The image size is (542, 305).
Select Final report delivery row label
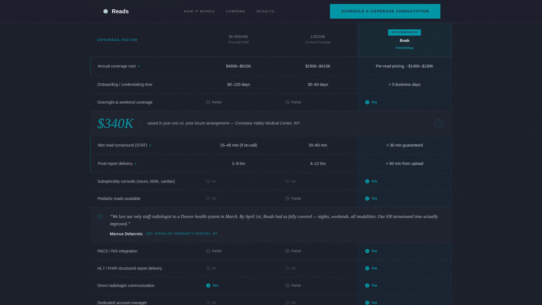(x=115, y=164)
